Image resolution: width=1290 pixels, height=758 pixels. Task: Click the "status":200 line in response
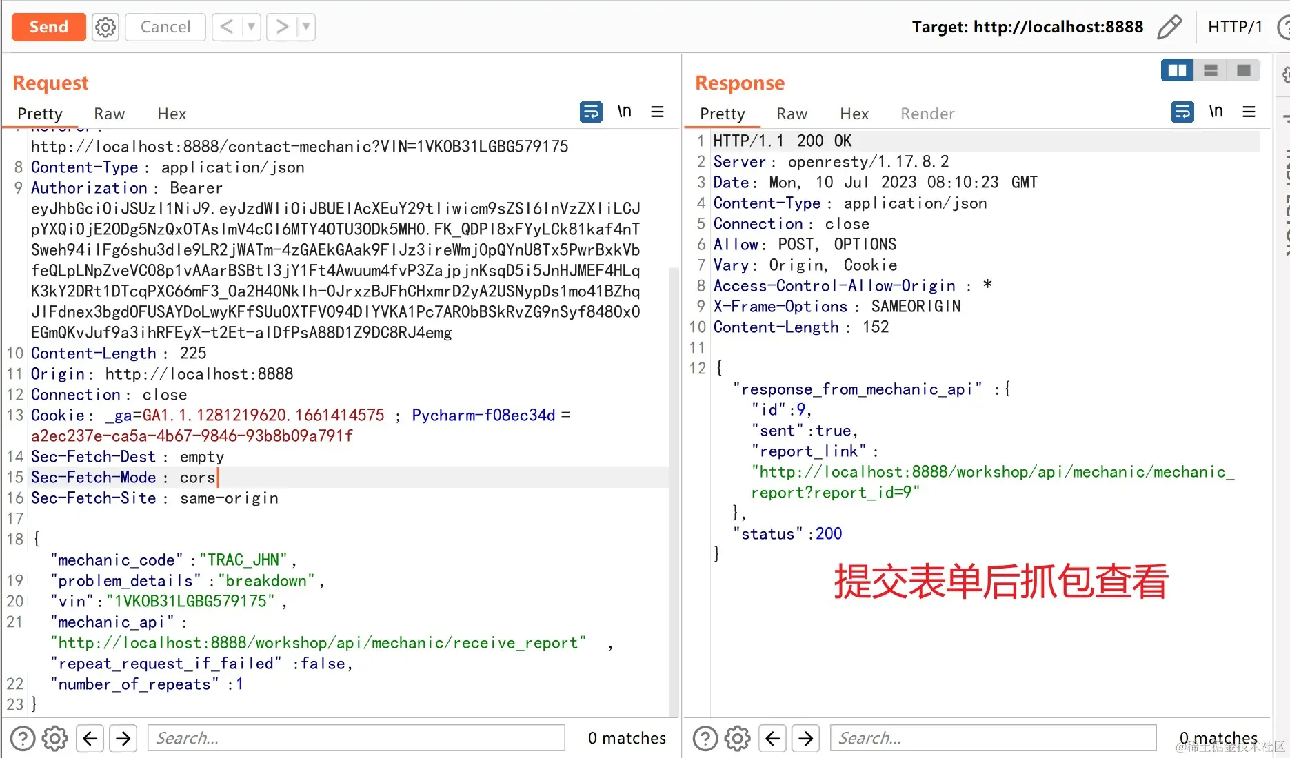(x=787, y=534)
